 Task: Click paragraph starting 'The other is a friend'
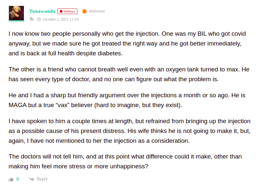click(129, 74)
